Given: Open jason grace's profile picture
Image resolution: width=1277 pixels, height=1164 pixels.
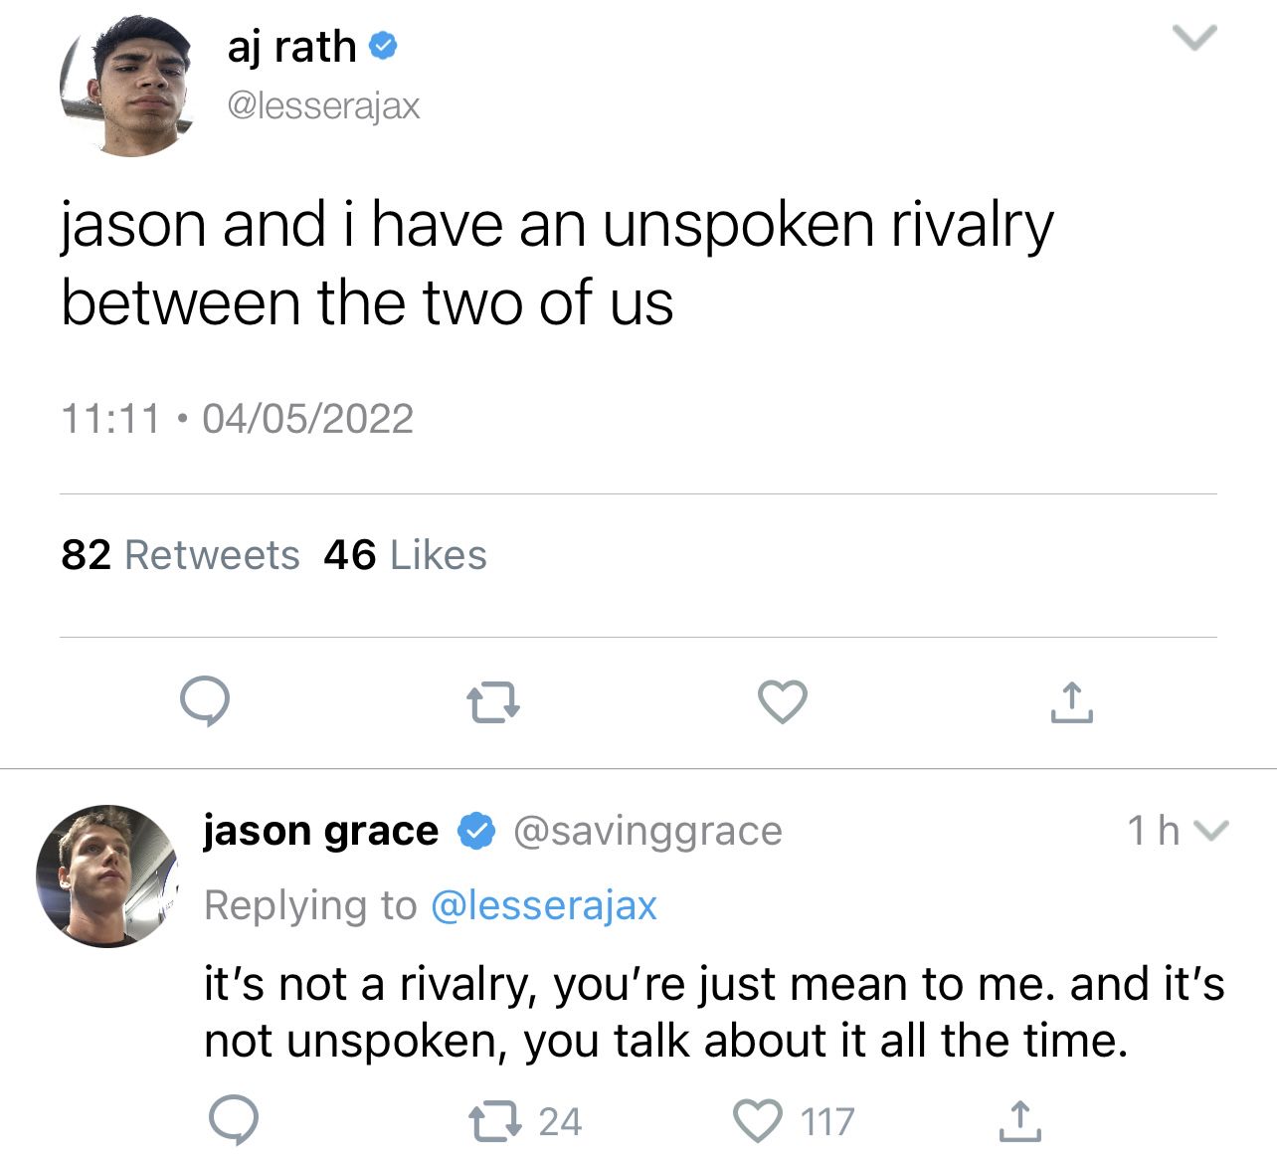Looking at the screenshot, I should [106, 875].
